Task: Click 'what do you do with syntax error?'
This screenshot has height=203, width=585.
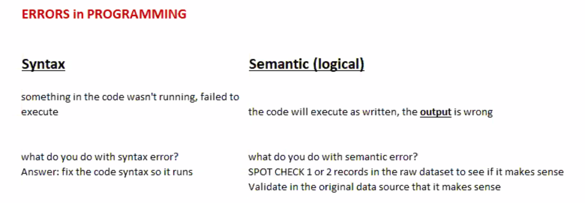Action: click(x=100, y=157)
